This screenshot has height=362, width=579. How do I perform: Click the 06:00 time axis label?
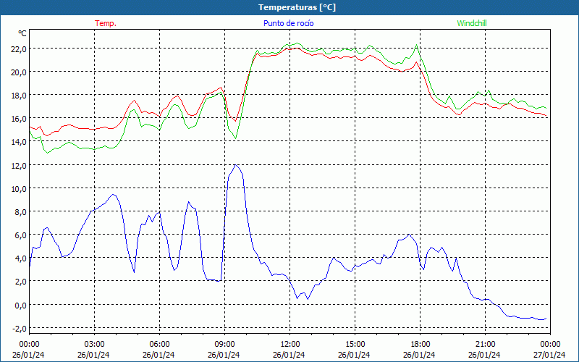159,344
